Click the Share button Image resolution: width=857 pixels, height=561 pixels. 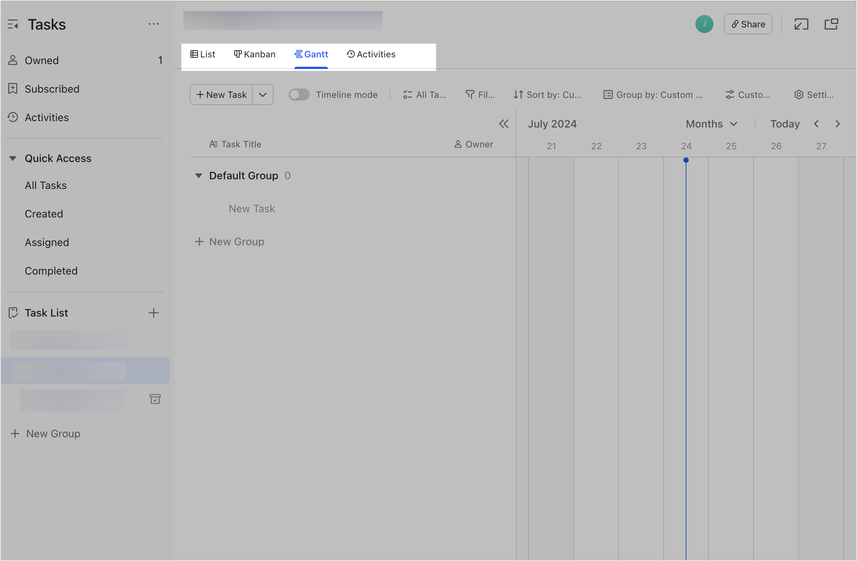point(748,24)
